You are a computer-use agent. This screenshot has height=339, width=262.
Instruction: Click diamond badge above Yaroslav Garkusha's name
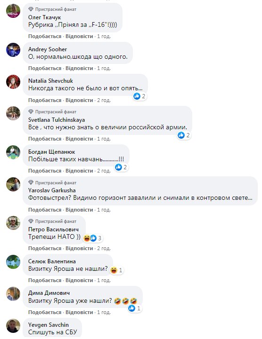pyautogui.click(x=31, y=182)
